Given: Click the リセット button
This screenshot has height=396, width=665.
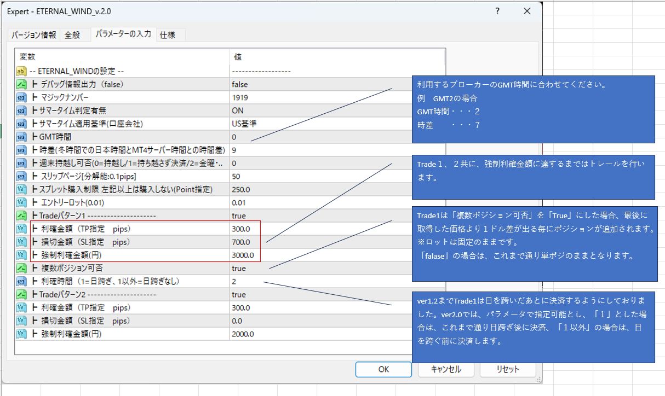Looking at the screenshot, I should [x=508, y=369].
